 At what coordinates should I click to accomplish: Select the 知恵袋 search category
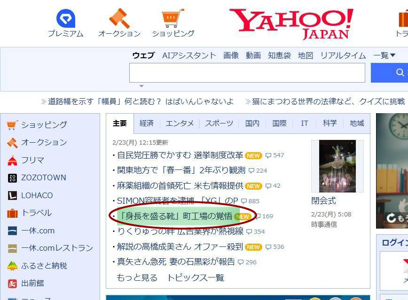click(x=280, y=55)
